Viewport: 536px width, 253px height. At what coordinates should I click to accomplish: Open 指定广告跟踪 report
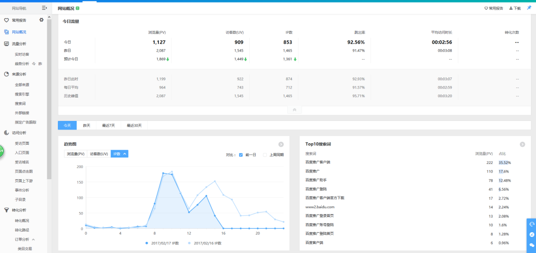26,122
